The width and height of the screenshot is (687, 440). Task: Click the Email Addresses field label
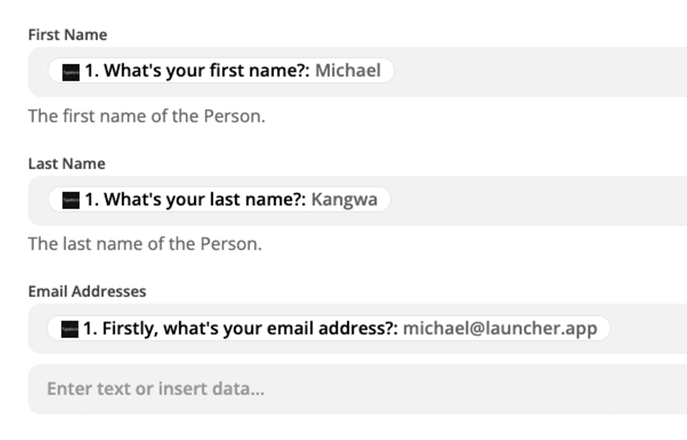pyautogui.click(x=87, y=292)
